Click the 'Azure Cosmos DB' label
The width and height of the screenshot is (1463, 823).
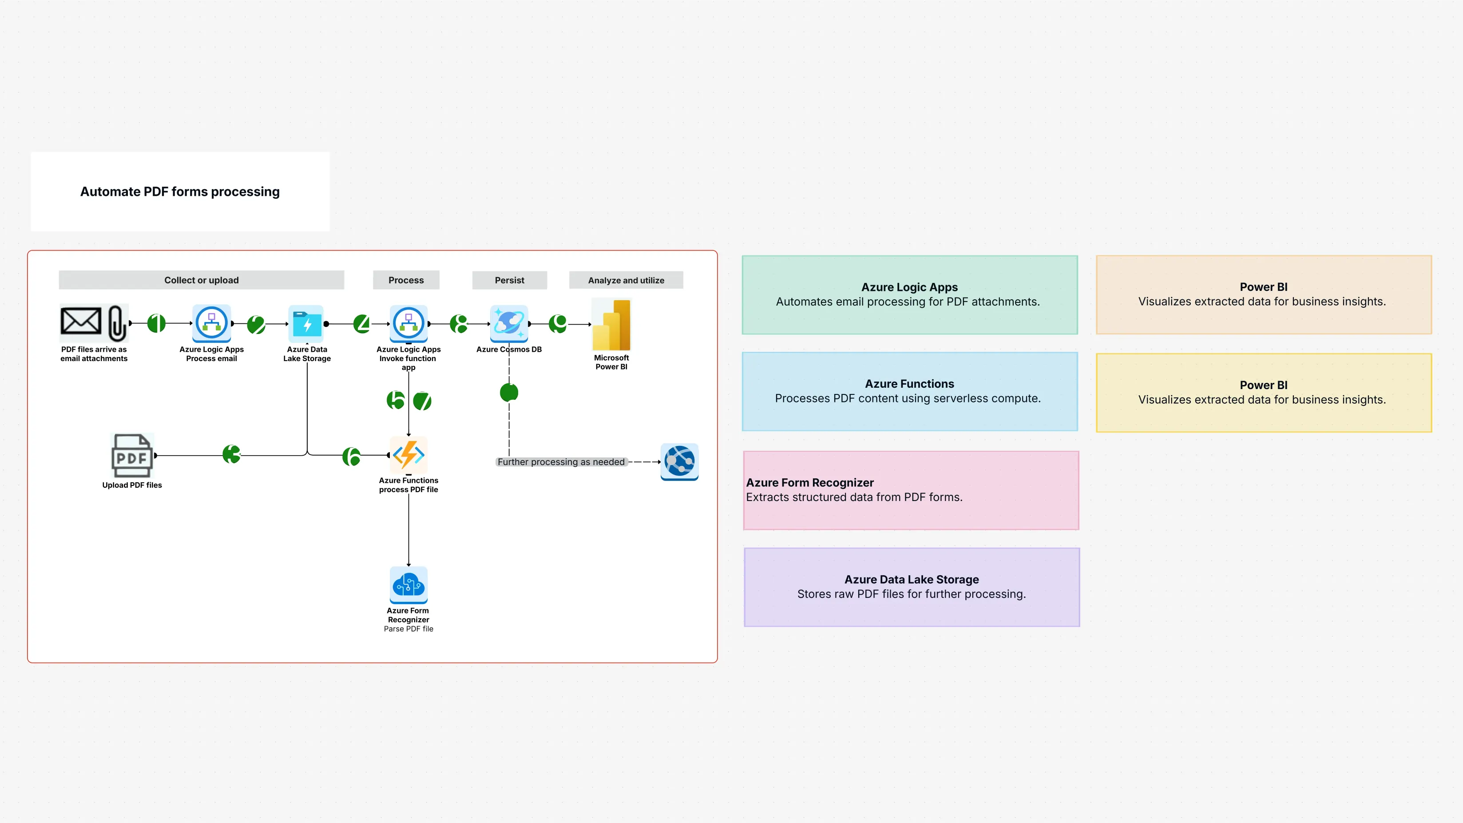pyautogui.click(x=509, y=349)
